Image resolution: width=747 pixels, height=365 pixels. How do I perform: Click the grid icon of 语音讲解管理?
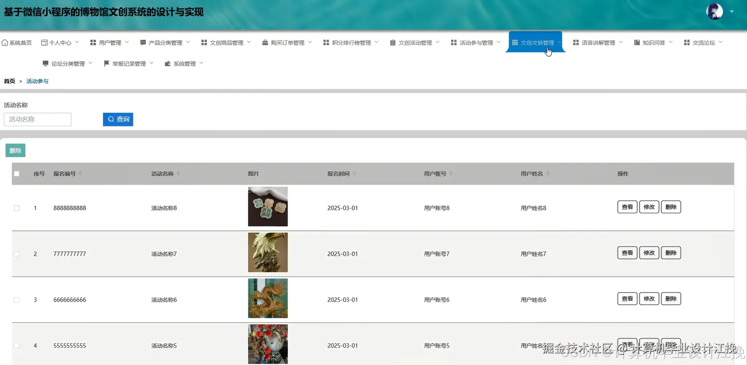(576, 43)
